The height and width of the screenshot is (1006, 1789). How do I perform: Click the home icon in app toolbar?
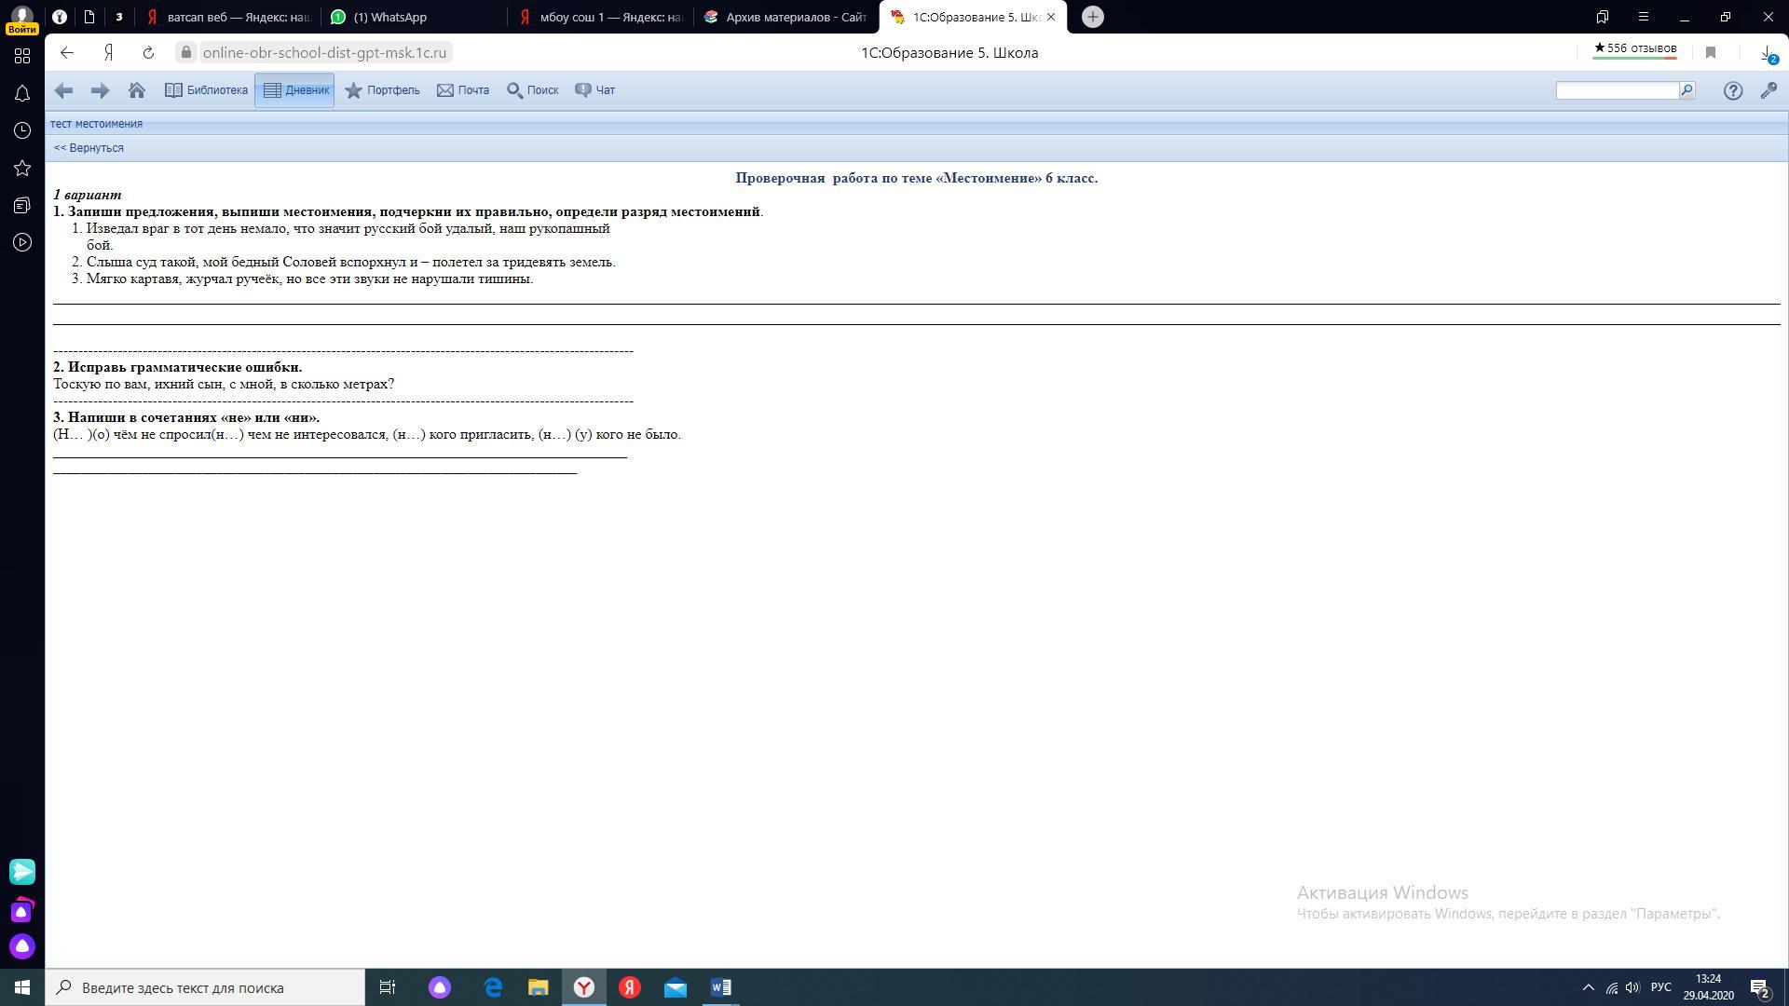pyautogui.click(x=137, y=90)
